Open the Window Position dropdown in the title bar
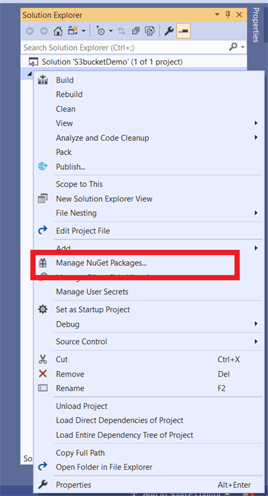 (x=217, y=15)
